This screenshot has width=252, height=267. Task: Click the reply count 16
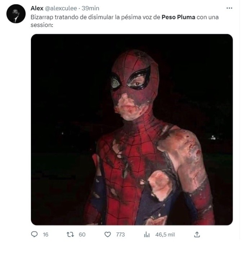click(46, 234)
